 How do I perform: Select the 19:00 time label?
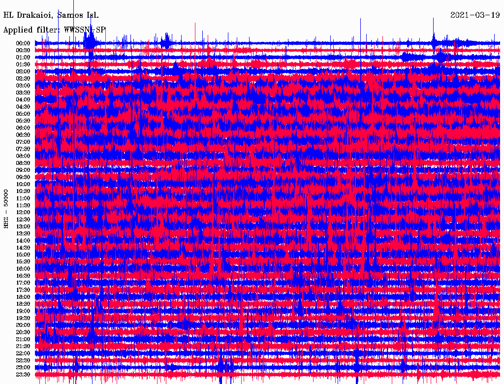click(23, 311)
